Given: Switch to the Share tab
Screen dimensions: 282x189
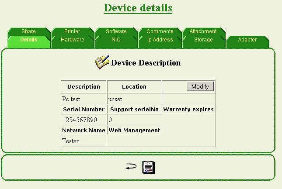Looking at the screenshot, I should (x=28, y=31).
